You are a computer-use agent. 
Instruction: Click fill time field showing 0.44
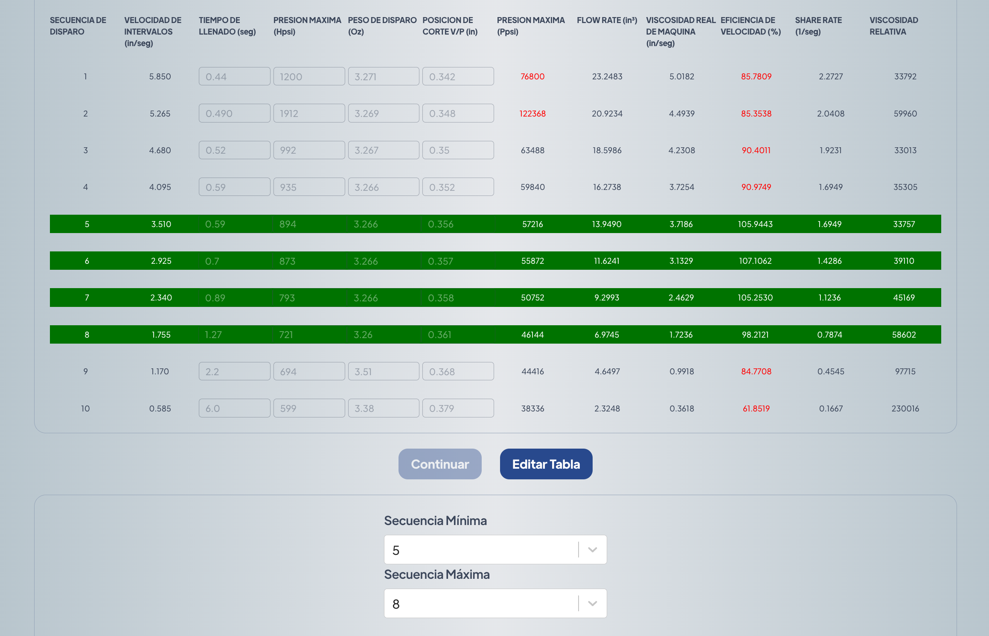234,76
